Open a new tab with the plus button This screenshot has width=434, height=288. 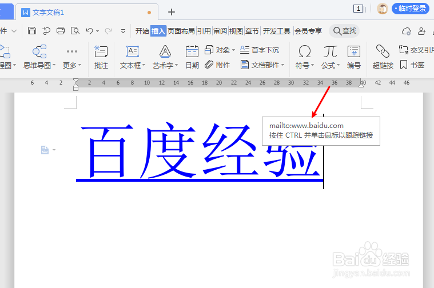tap(172, 12)
